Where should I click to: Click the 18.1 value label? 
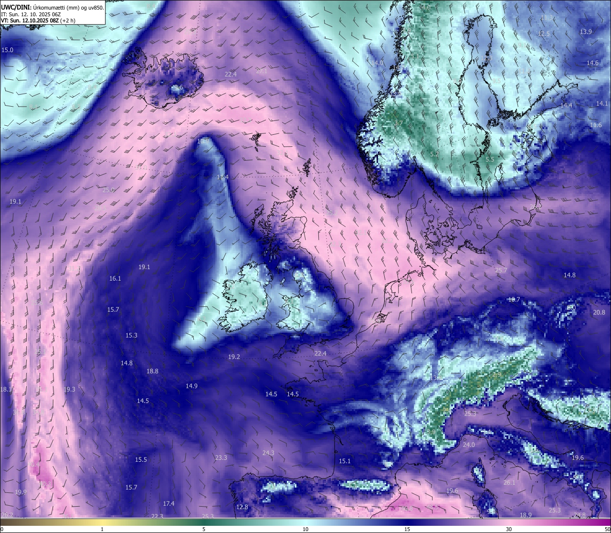tap(6, 390)
